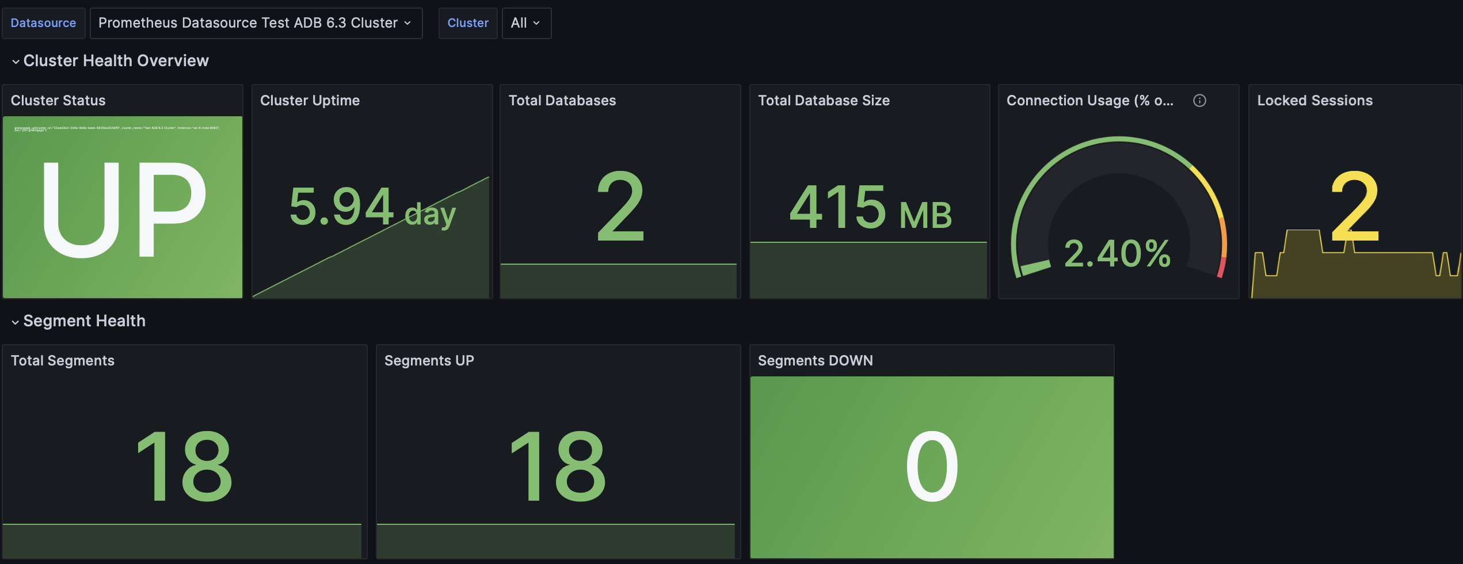Click the Total Segments value 18
Viewport: 1463px width, 564px height.
coord(184,466)
